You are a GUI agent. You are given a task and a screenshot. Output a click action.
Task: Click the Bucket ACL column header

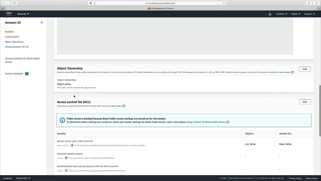(x=286, y=134)
